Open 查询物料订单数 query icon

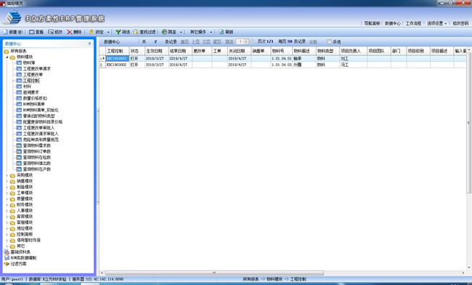pyautogui.click(x=19, y=151)
